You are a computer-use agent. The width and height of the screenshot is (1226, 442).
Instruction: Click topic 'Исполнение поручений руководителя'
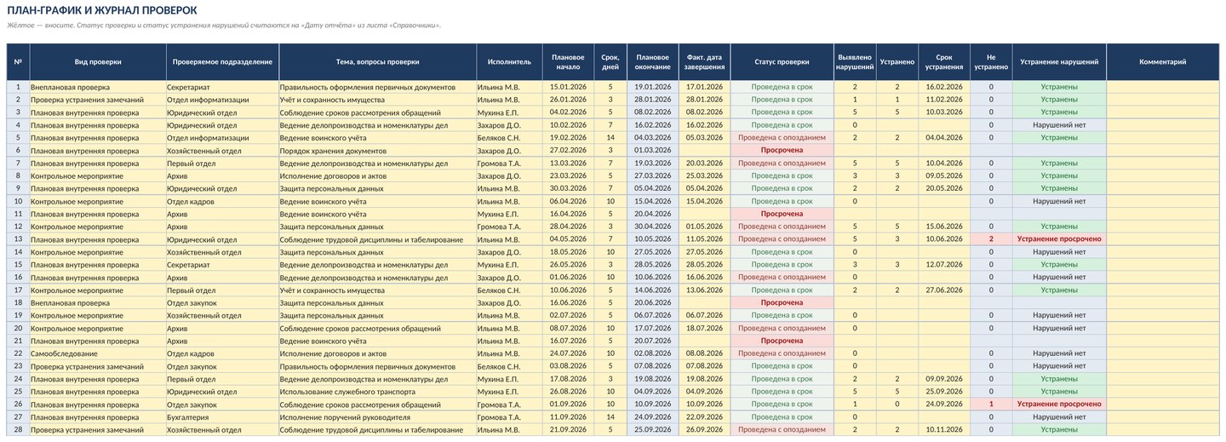pyautogui.click(x=377, y=417)
